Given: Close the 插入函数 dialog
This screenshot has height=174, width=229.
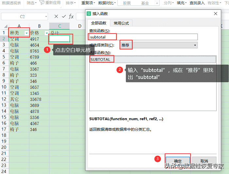Looking at the screenshot, I should (216, 14).
